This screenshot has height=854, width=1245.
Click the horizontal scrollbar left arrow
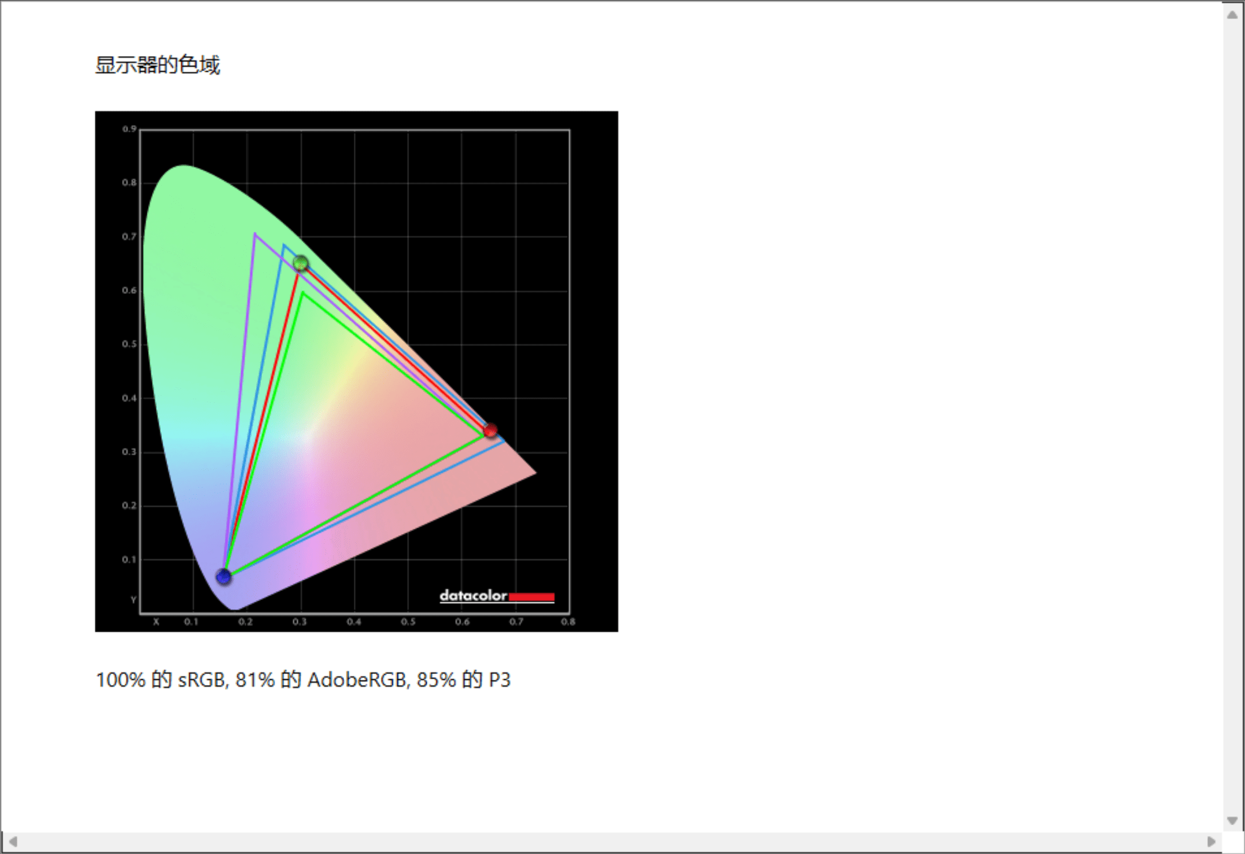[13, 841]
